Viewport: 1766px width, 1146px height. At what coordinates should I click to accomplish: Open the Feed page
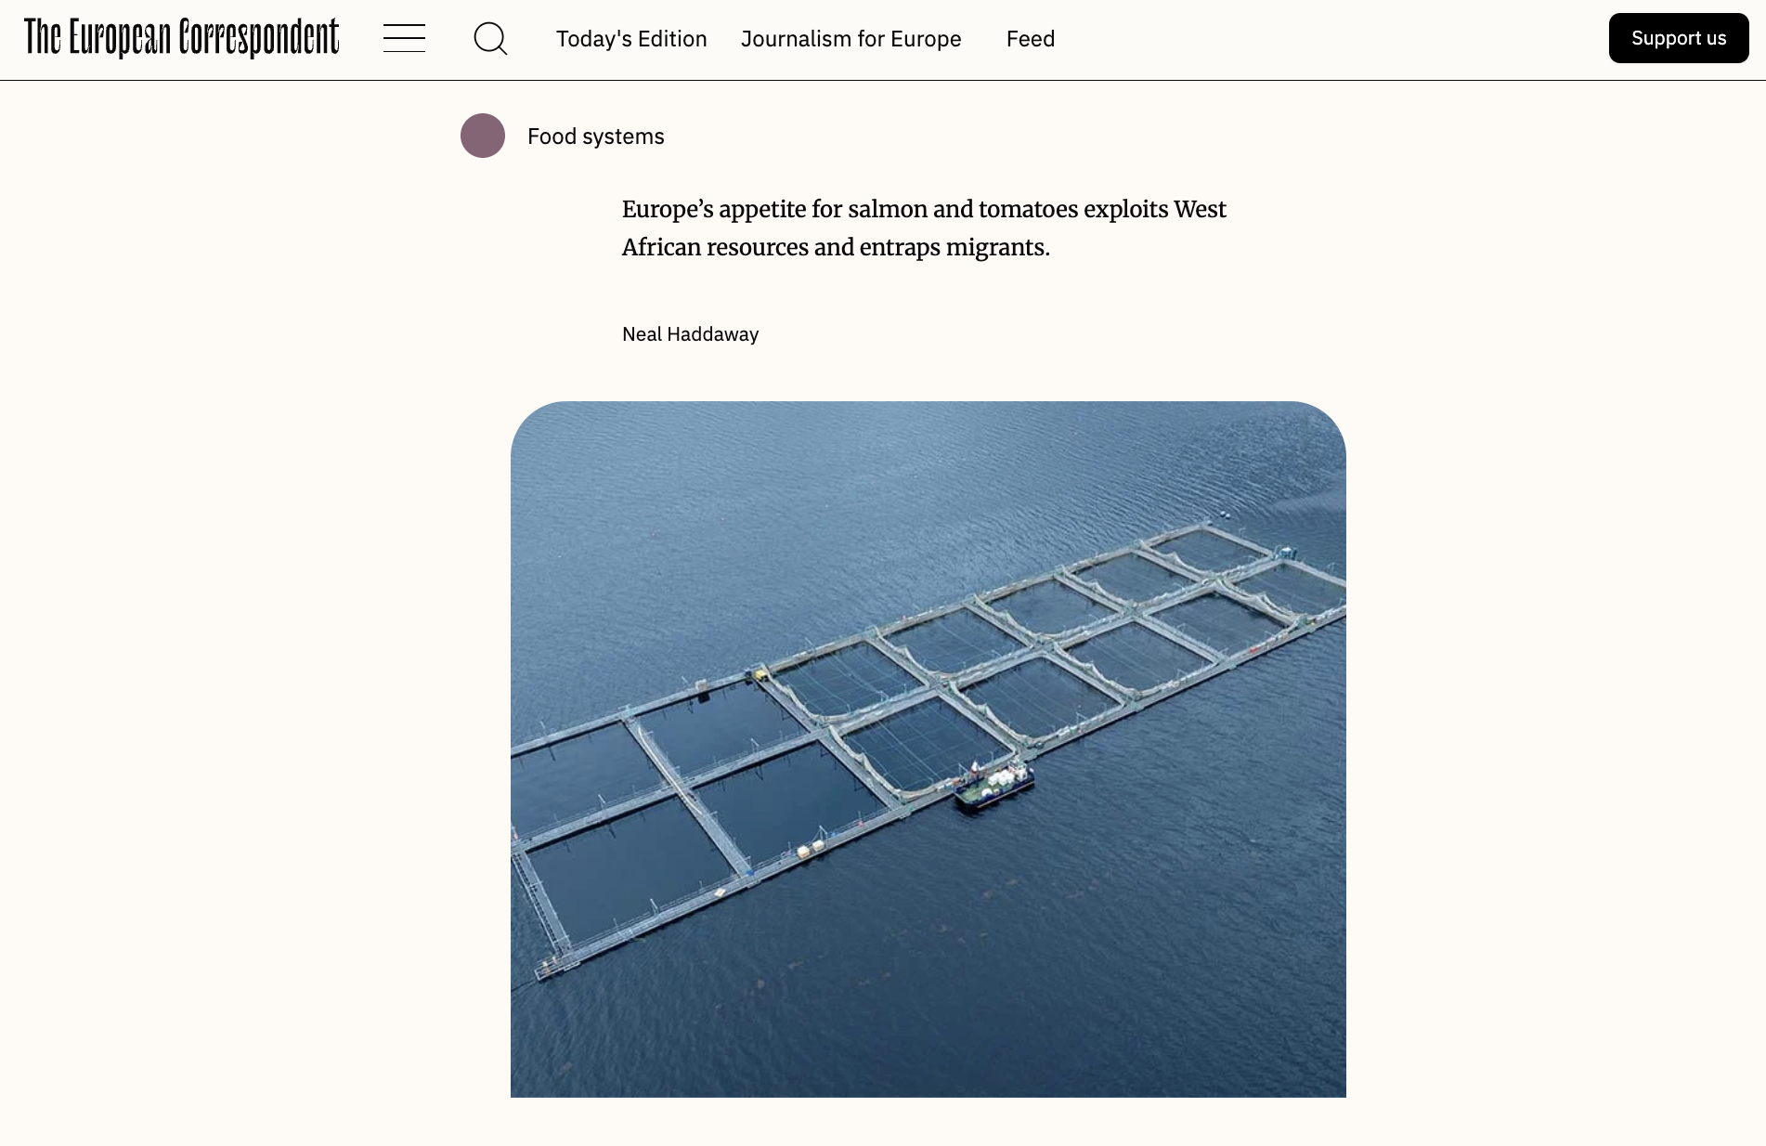coord(1031,39)
